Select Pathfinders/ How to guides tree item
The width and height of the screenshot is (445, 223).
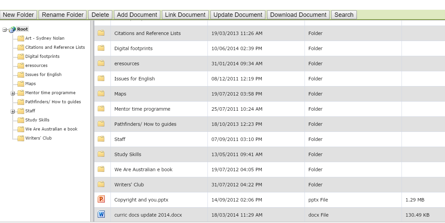[53, 102]
